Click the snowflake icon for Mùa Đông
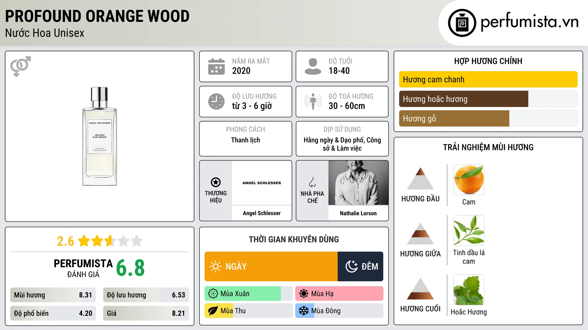 304,311
